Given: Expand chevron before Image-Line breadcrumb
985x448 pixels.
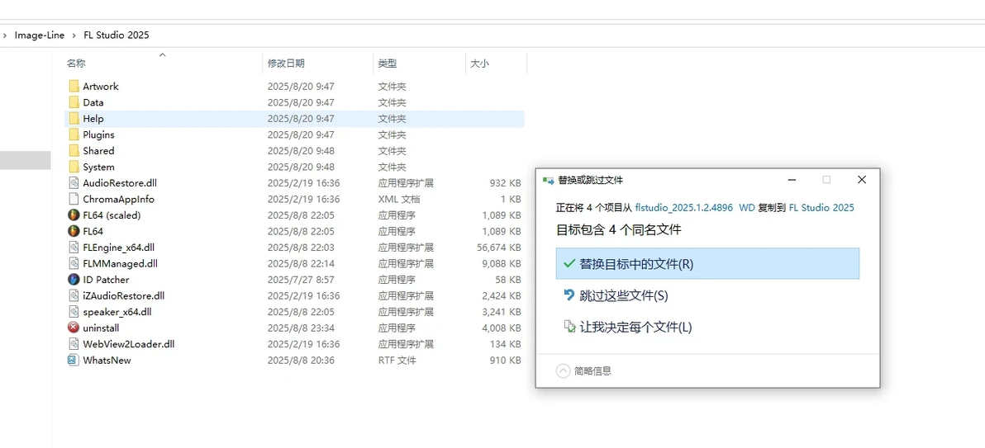Looking at the screenshot, I should [x=5, y=35].
